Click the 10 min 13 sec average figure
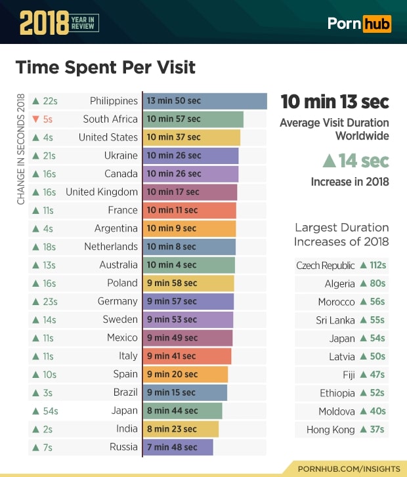Viewport: 407px width, 477px height. pos(335,102)
